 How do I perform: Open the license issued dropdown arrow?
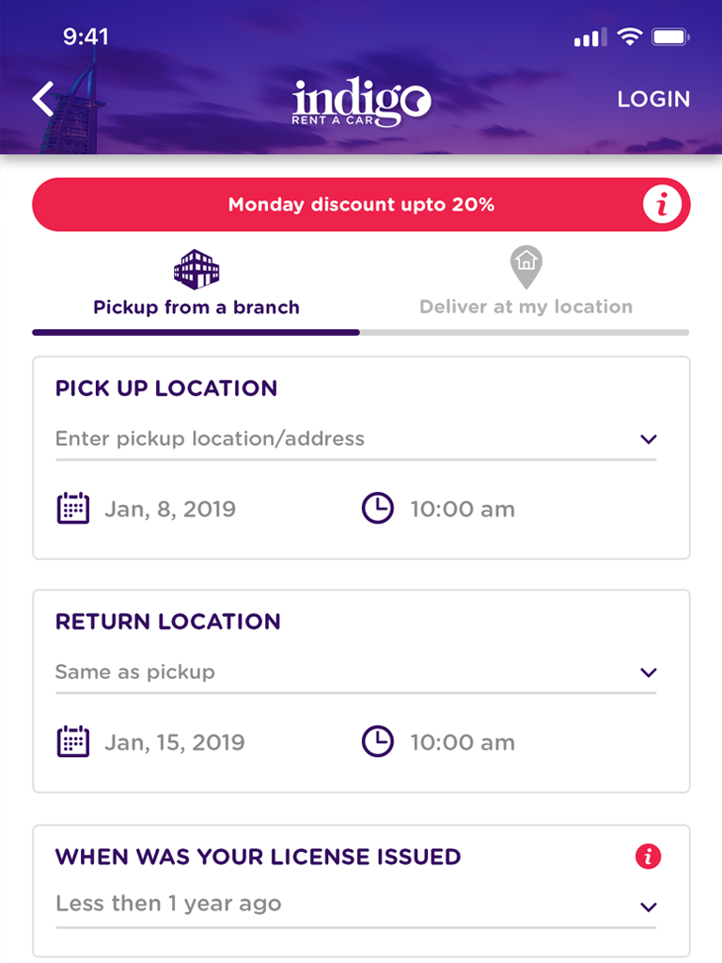[x=648, y=908]
